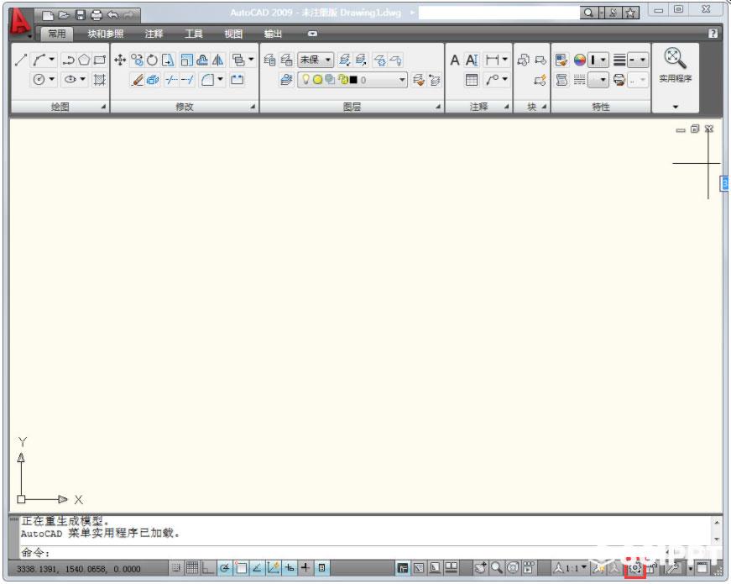Click the Workspace Switching gear icon
The image size is (731, 584).
(634, 569)
